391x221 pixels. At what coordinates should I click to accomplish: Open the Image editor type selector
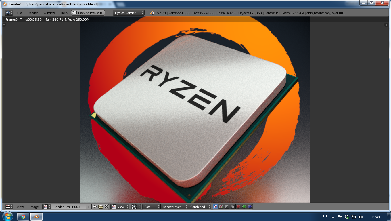[x=9, y=207]
